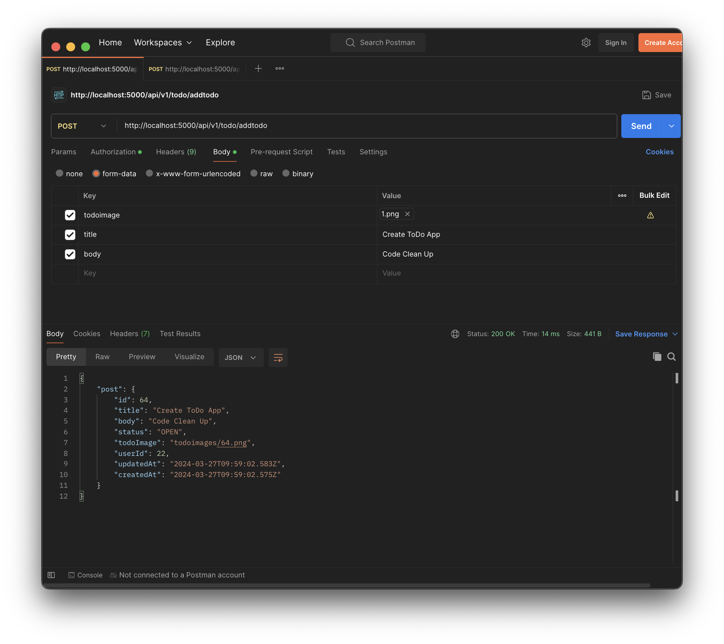724x644 pixels.
Task: Click the warning icon on todoimage row
Action: 650,215
